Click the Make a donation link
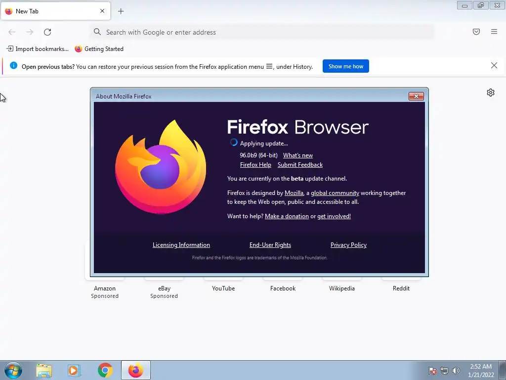Screen dimensions: 506x380 287,216
